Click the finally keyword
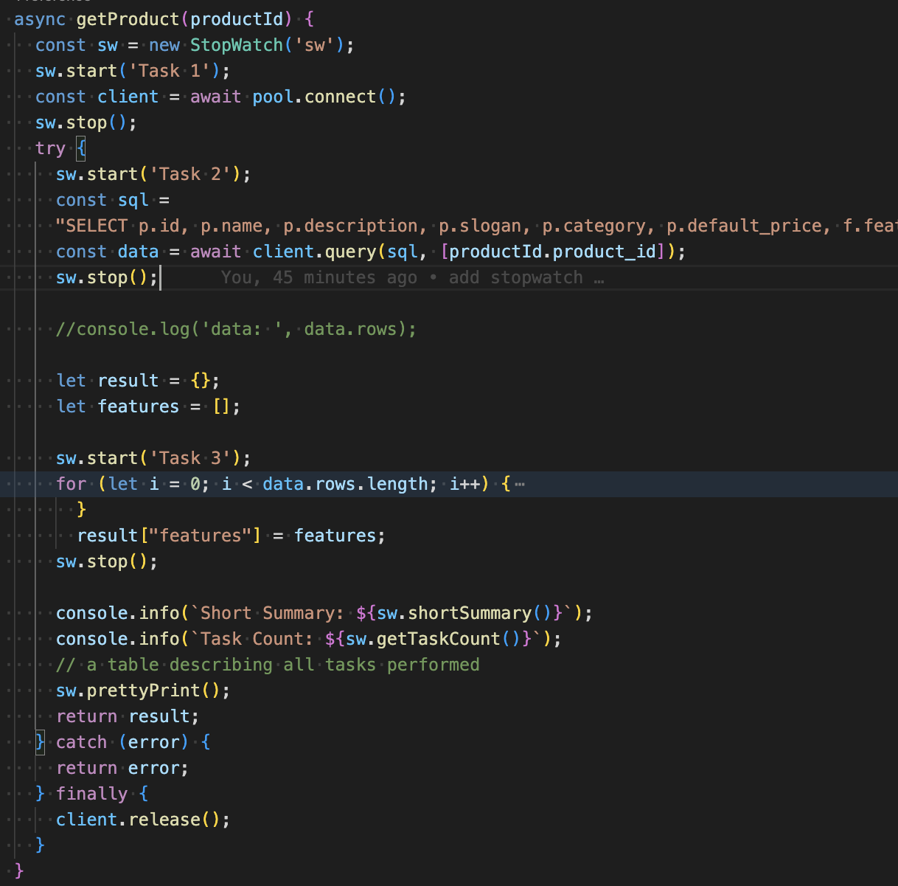 coord(92,794)
